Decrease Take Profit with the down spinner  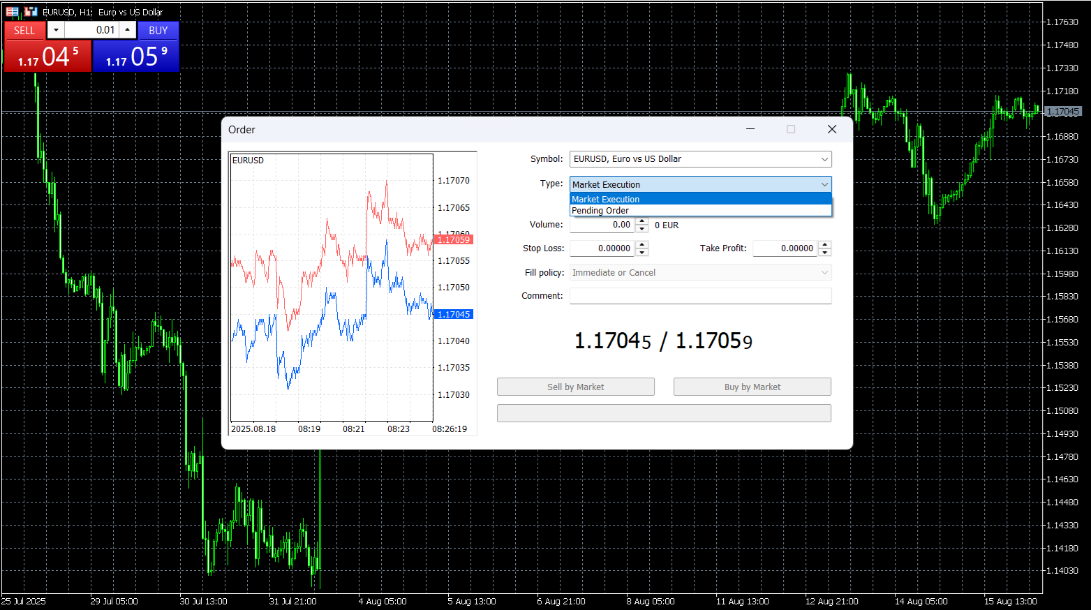825,253
